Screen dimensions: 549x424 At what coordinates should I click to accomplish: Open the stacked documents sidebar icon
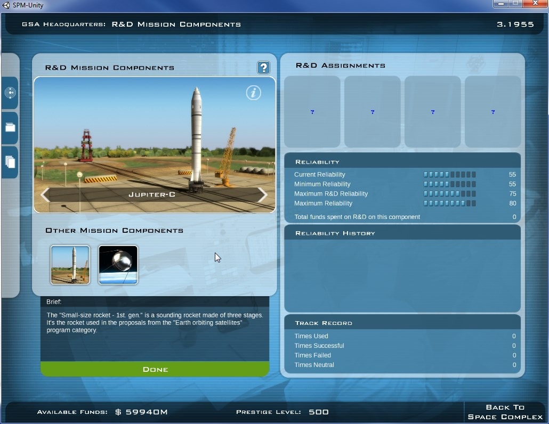click(x=10, y=161)
